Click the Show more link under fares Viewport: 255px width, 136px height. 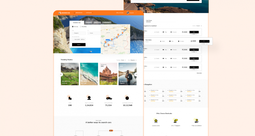point(199,73)
